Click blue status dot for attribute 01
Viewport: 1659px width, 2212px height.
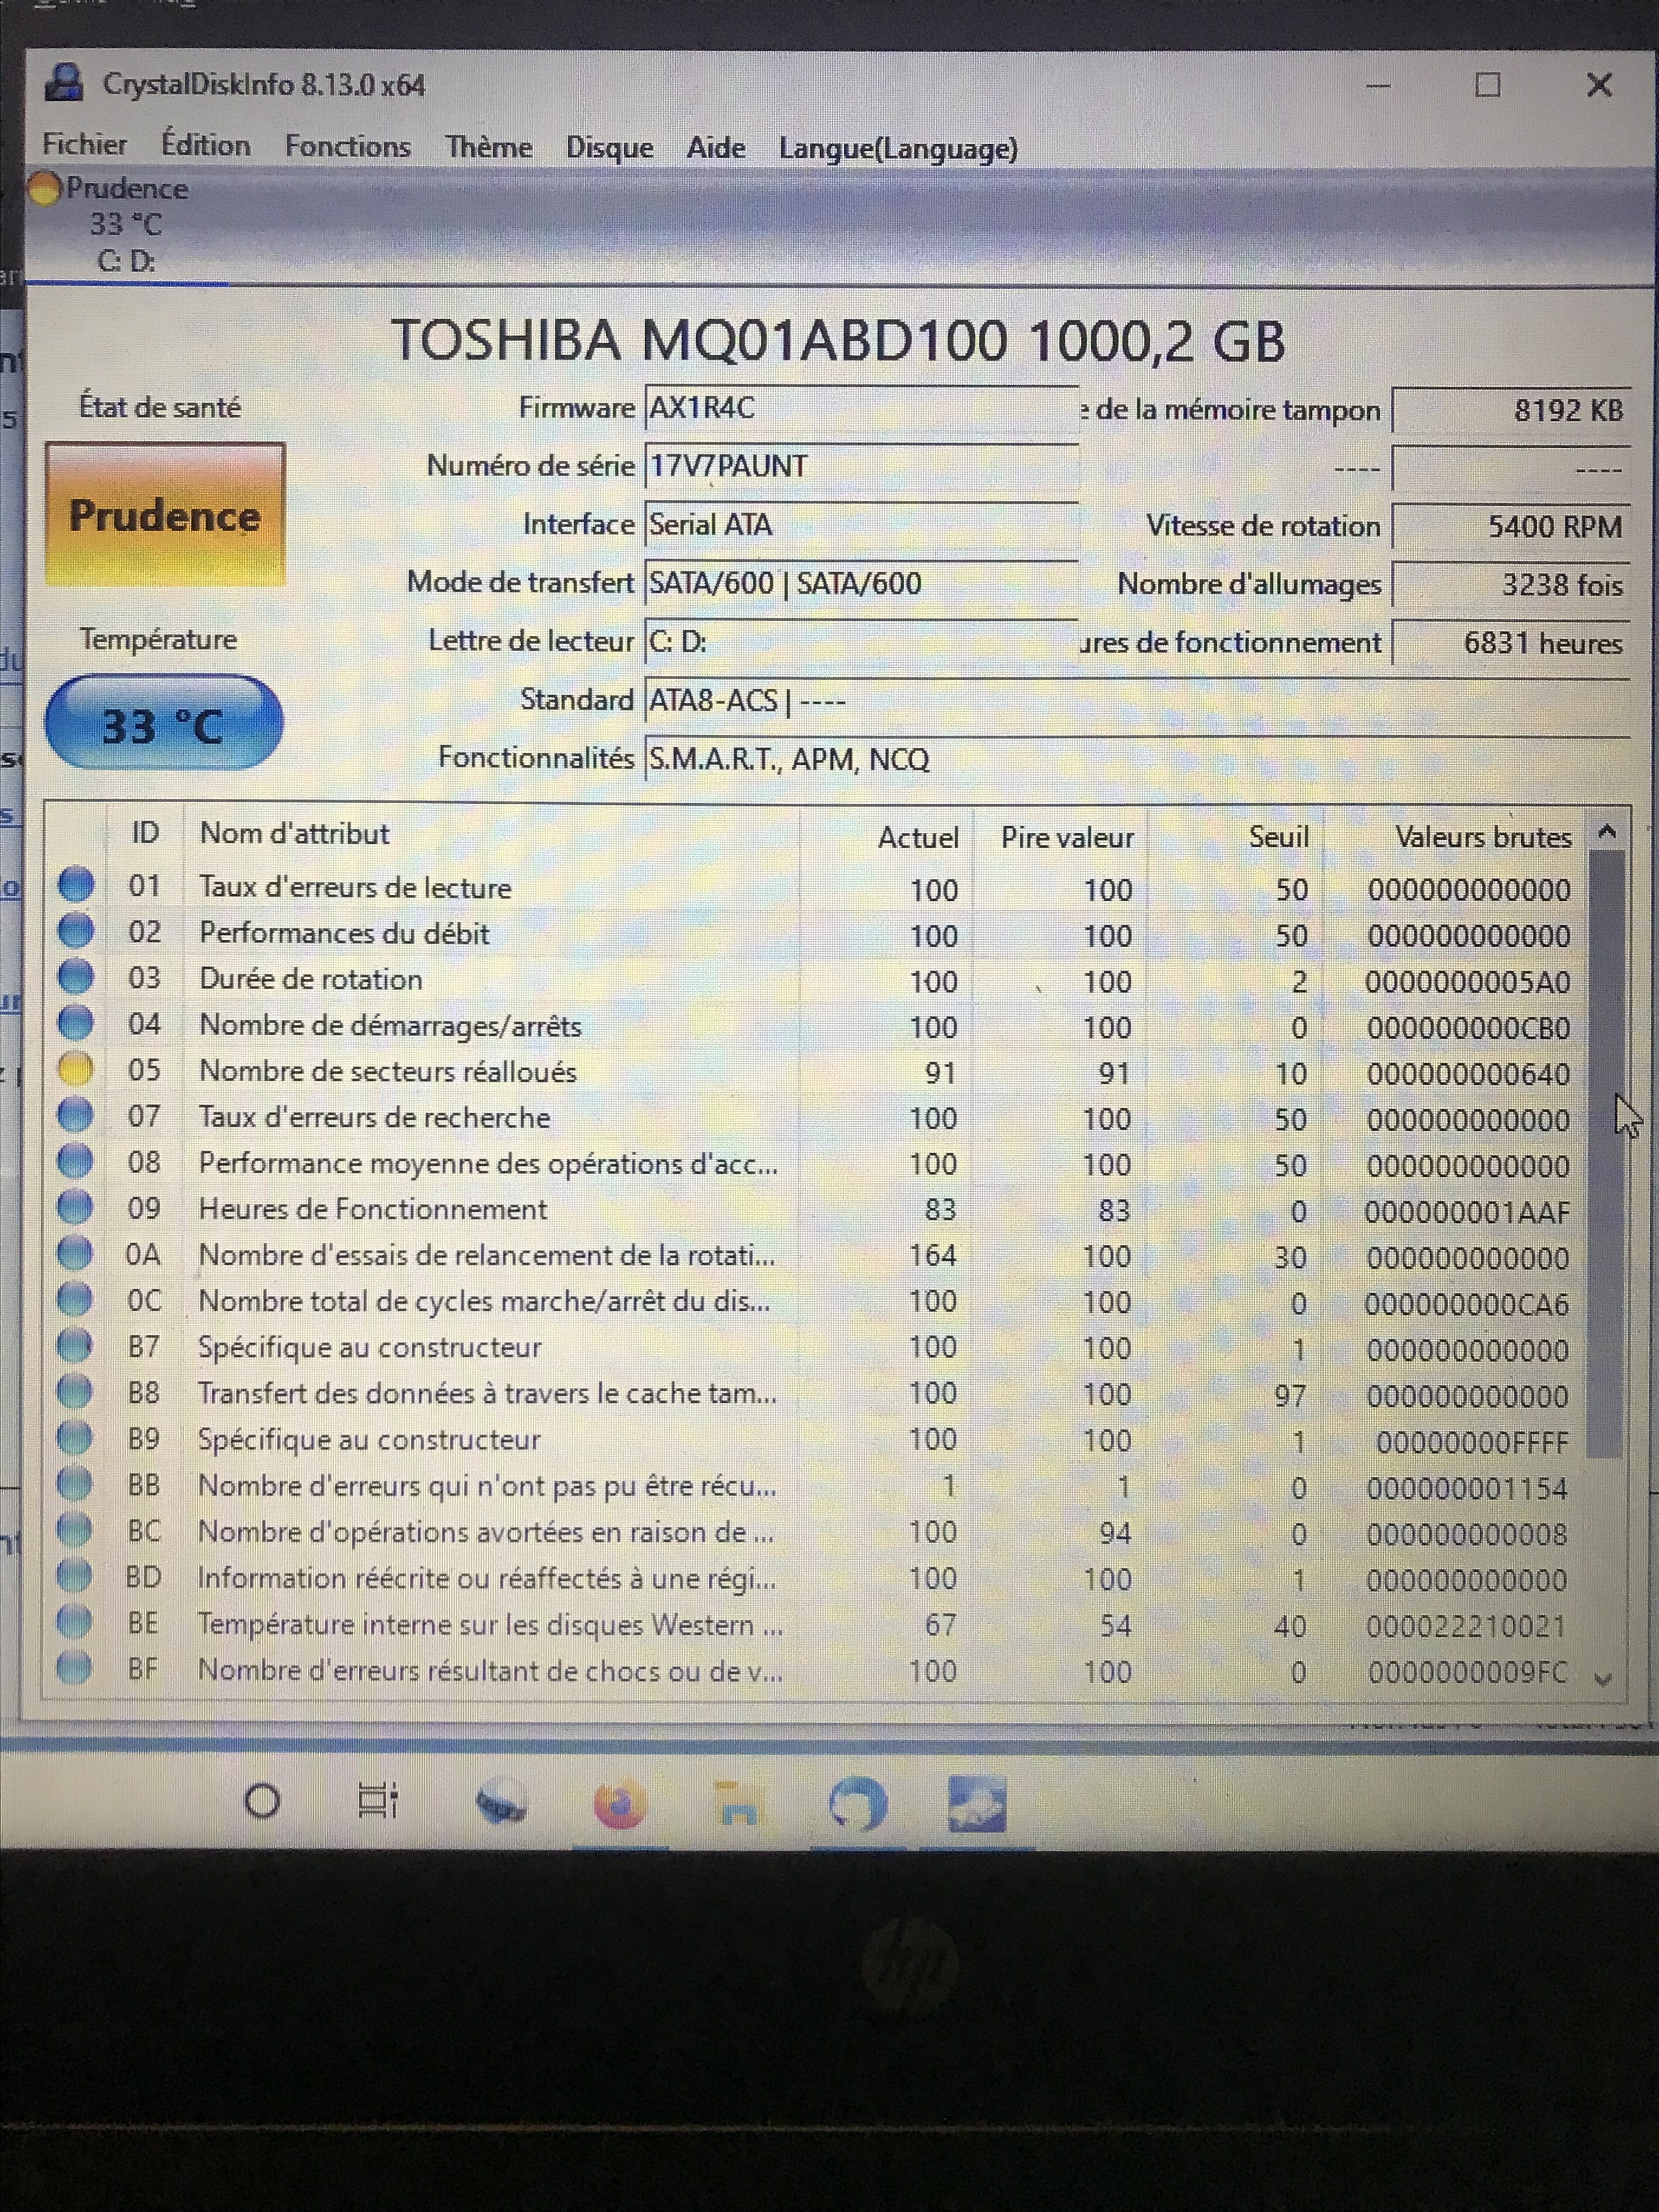pos(75,885)
